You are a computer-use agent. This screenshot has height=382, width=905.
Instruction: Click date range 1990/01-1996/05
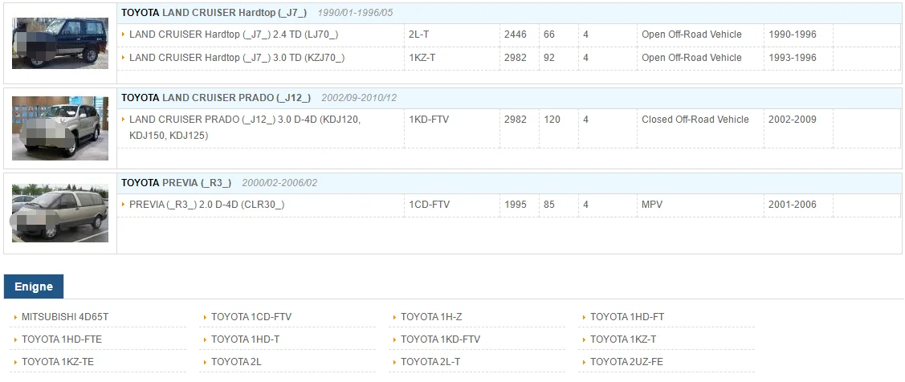click(x=355, y=13)
